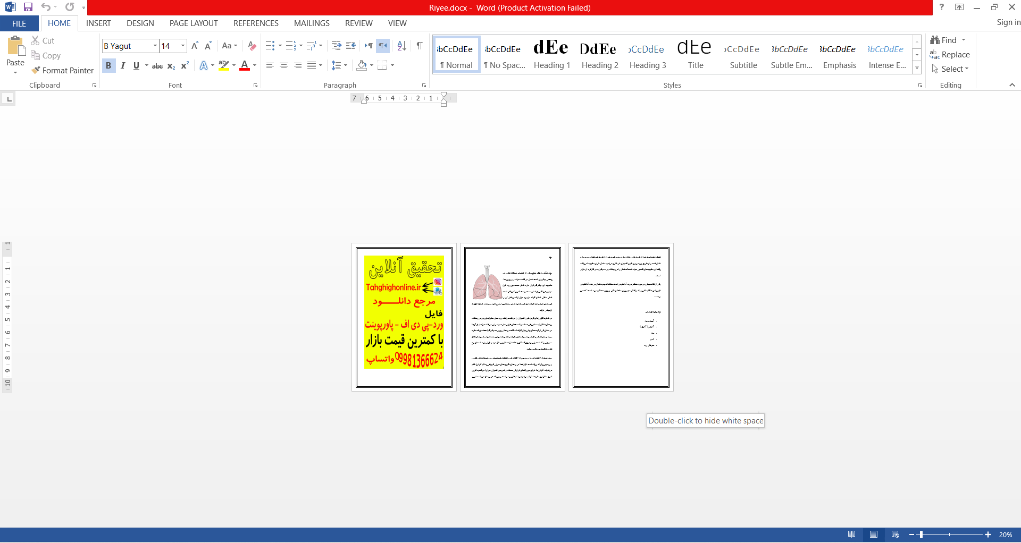1021x543 pixels.
Task: Open font name dropdown
Action: [x=155, y=46]
